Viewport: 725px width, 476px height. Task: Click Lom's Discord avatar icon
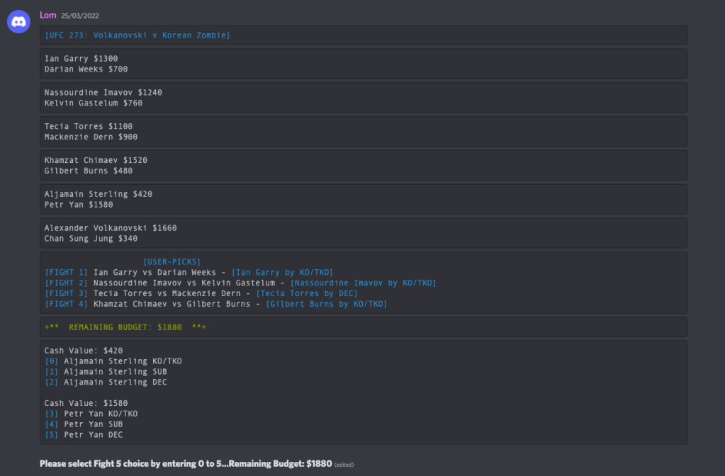18,22
